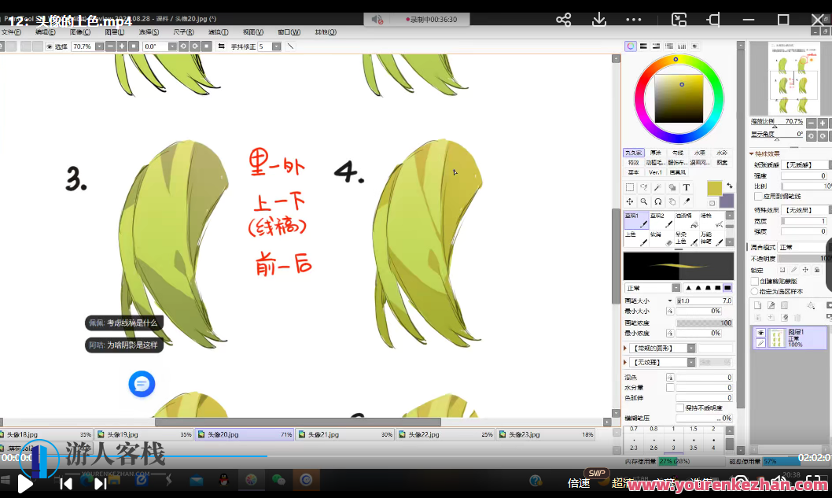
Task: Select the move layer tool
Action: pos(630,201)
